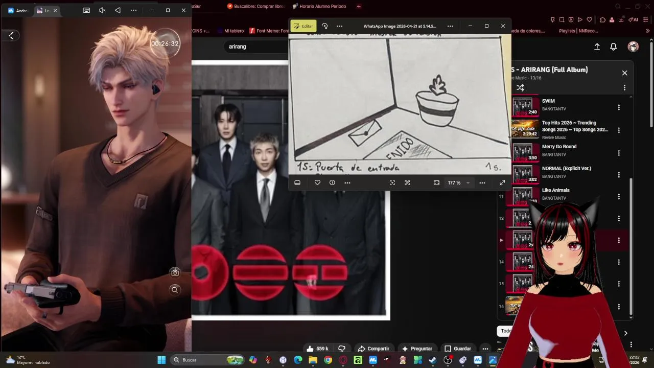The image size is (654, 368).
Task: Click the Compartir share button
Action: (x=373, y=349)
